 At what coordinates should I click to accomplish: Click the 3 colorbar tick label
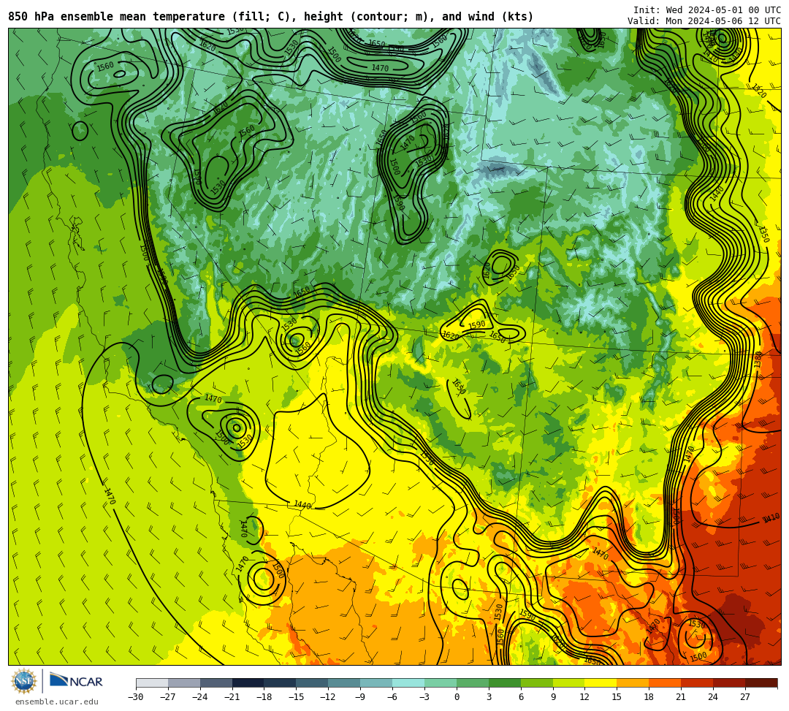pyautogui.click(x=489, y=697)
